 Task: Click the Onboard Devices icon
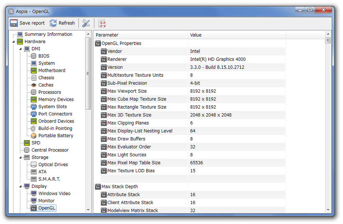click(x=34, y=121)
